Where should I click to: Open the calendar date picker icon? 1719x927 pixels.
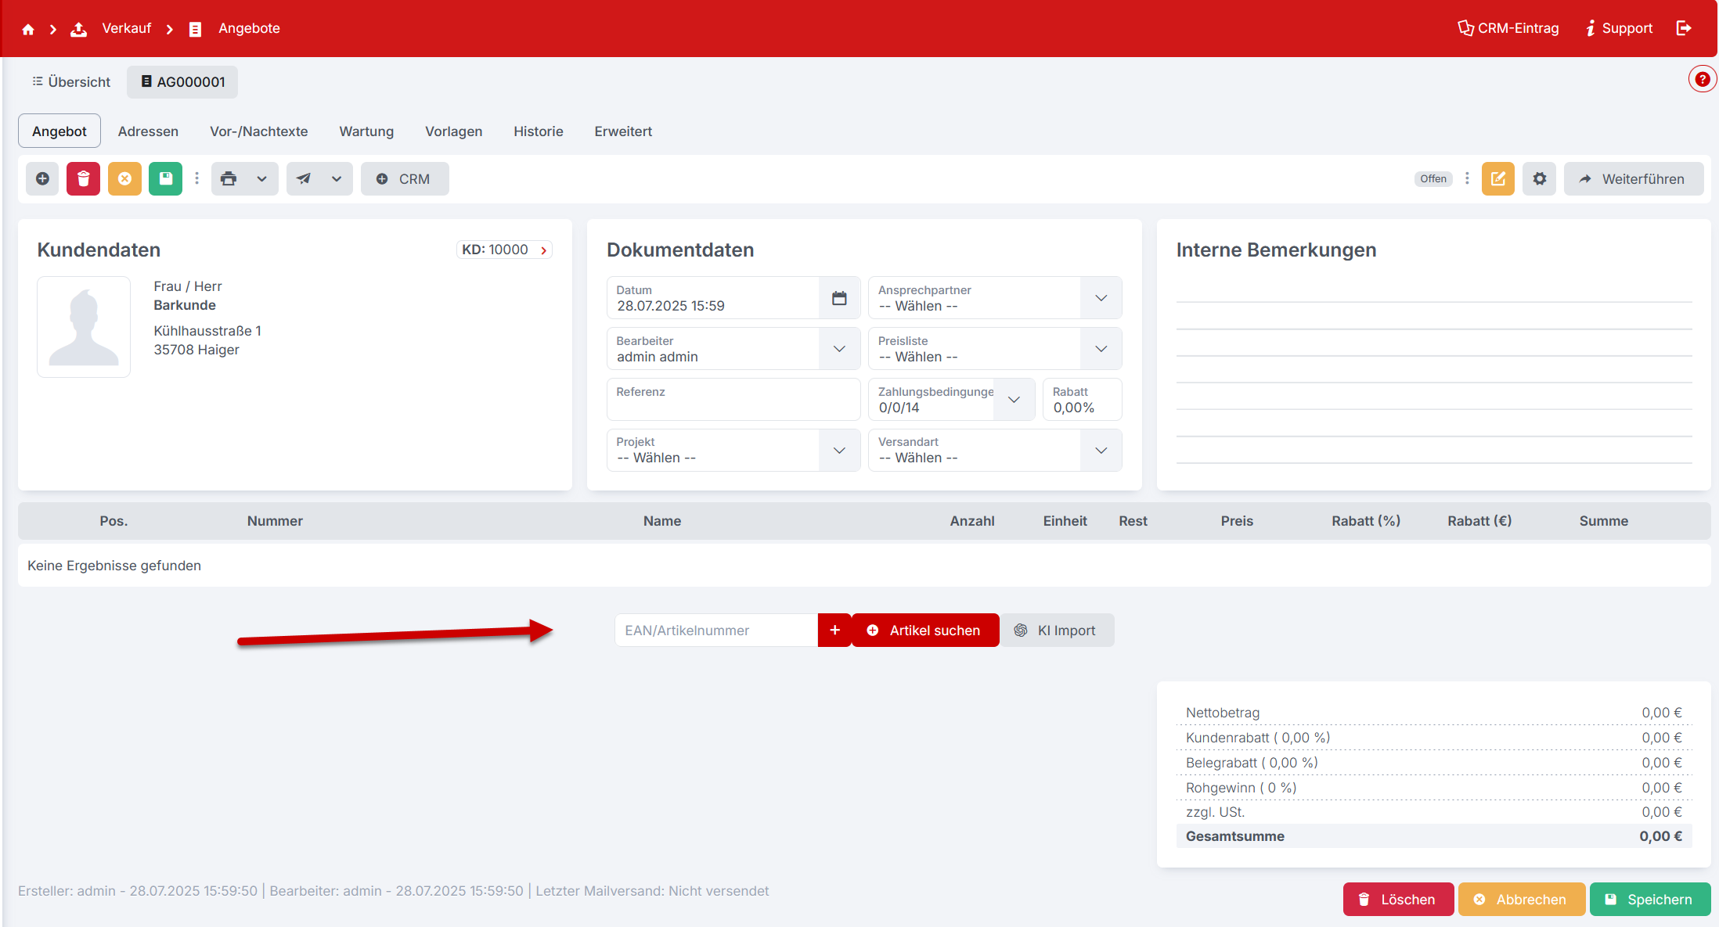(x=839, y=298)
